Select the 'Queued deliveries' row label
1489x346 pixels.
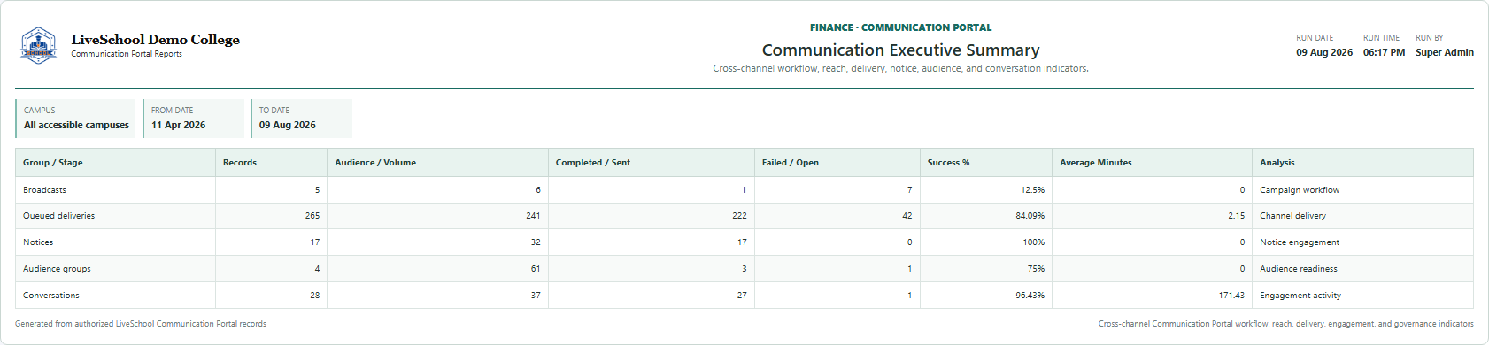point(58,216)
